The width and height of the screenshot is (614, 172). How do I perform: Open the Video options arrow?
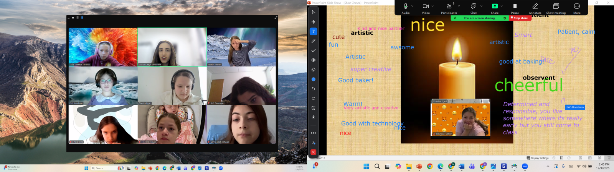(x=432, y=6)
